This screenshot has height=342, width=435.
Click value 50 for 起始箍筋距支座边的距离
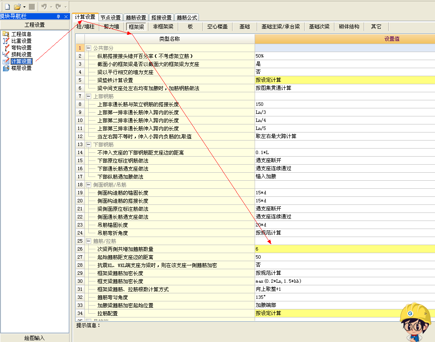pos(345,257)
